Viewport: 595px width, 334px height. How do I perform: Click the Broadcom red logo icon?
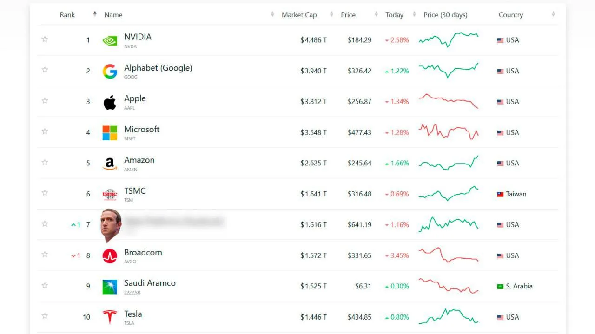pyautogui.click(x=110, y=256)
